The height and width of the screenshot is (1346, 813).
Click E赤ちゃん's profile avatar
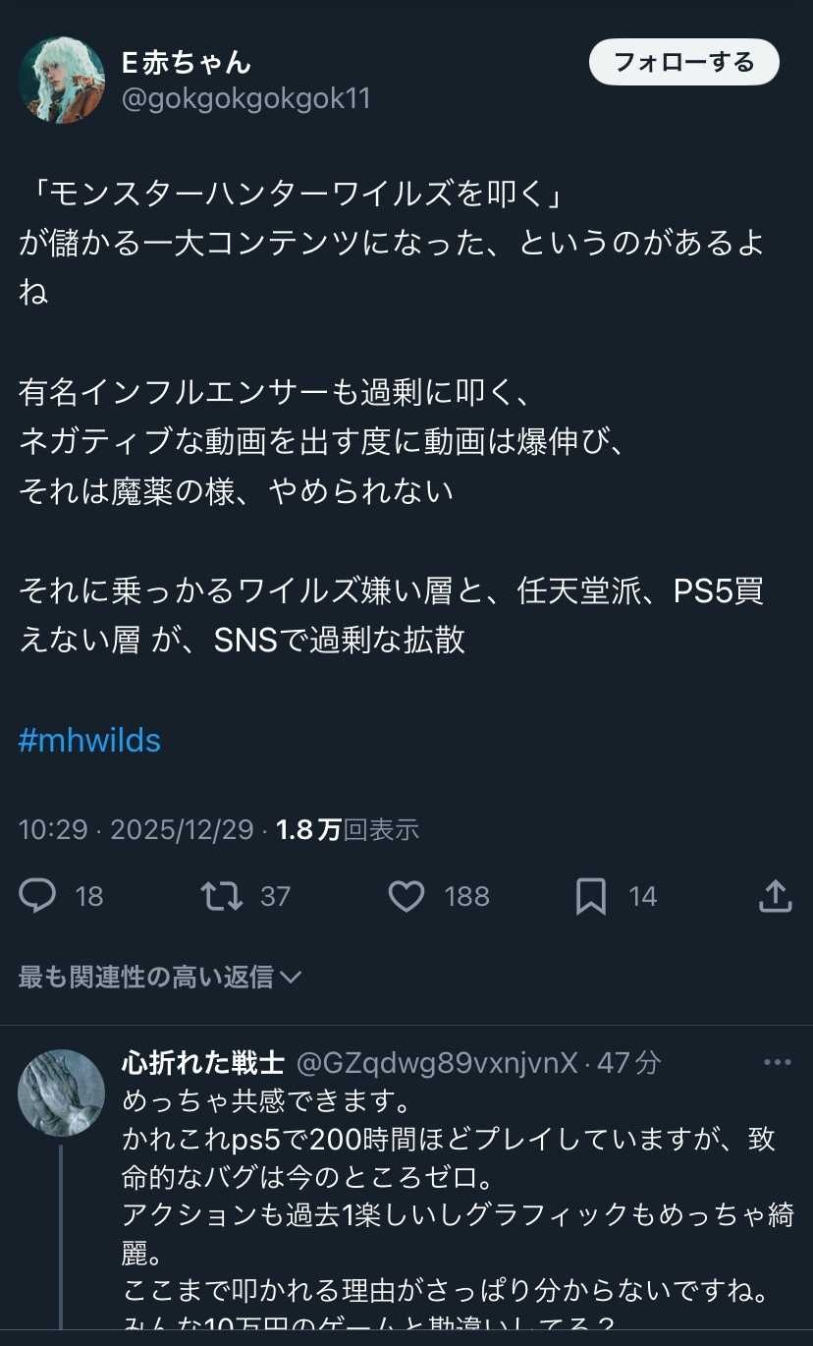pos(62,81)
